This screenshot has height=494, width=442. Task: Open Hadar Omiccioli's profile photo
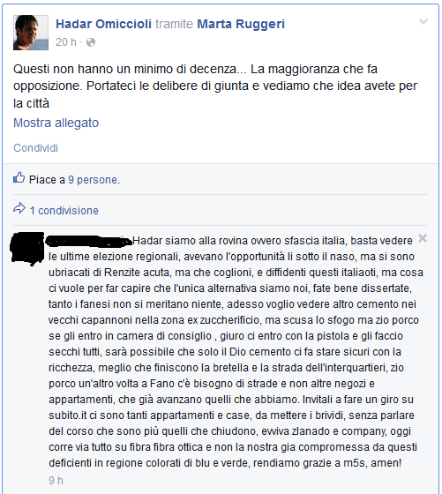tap(31, 33)
